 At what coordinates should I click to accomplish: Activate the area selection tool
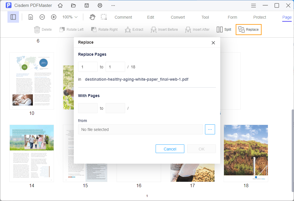104,17
